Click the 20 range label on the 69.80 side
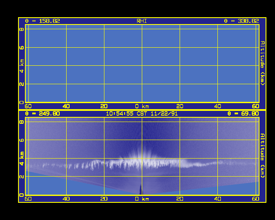 coord(180,199)
